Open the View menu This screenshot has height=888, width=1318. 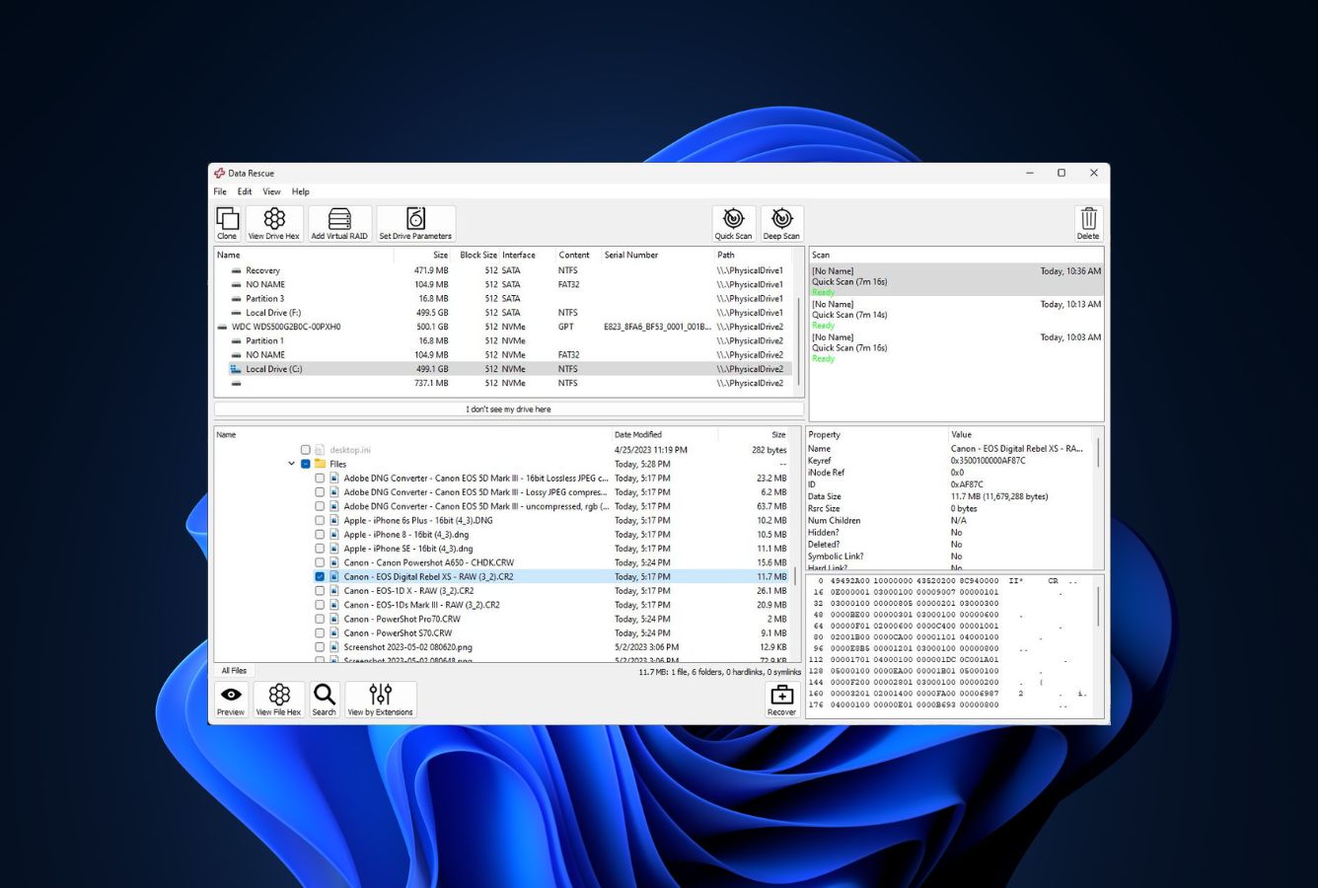pos(271,191)
